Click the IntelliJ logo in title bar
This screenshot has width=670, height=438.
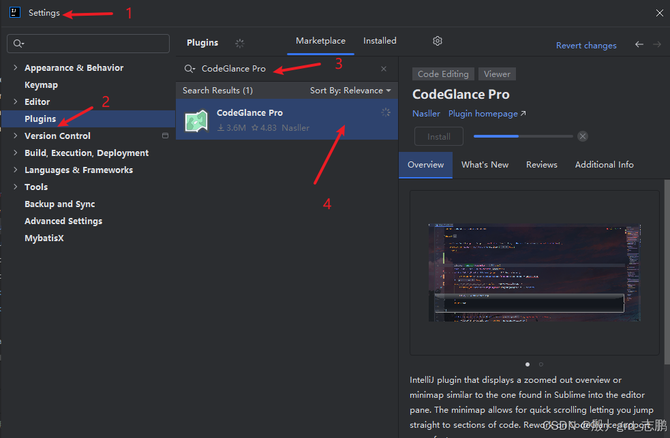point(15,12)
